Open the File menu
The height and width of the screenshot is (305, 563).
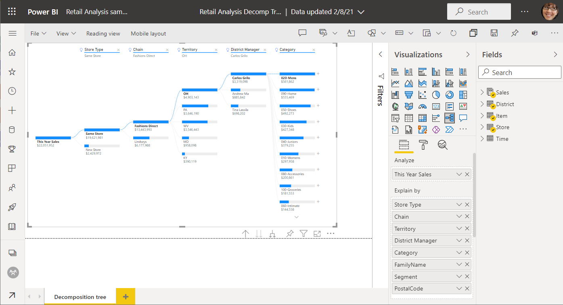click(38, 33)
